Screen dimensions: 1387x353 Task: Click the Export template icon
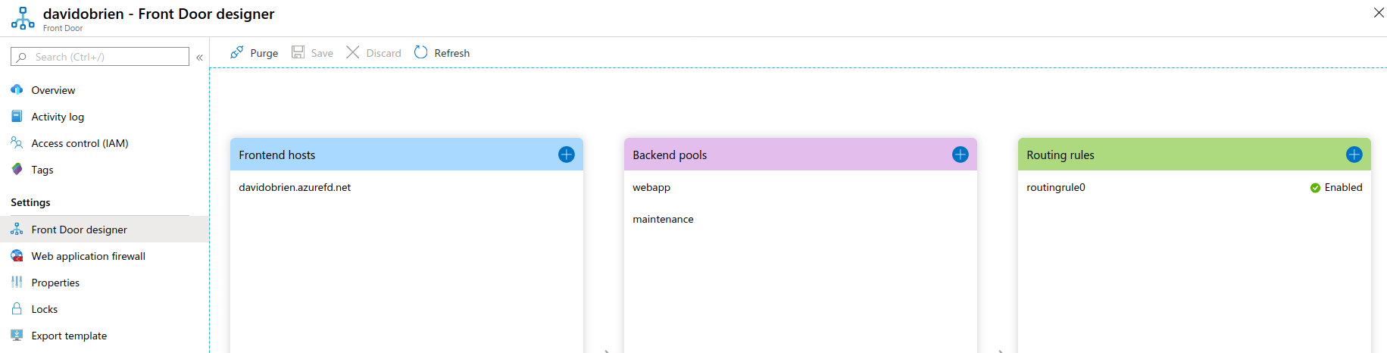click(17, 335)
